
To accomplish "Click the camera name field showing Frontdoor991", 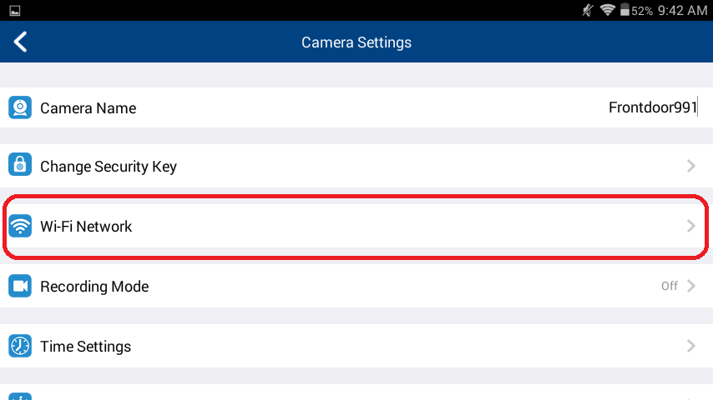I will coord(652,108).
